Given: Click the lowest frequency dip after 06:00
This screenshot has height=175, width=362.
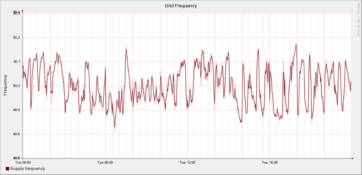Looking at the screenshot, I should pyautogui.click(x=114, y=128).
